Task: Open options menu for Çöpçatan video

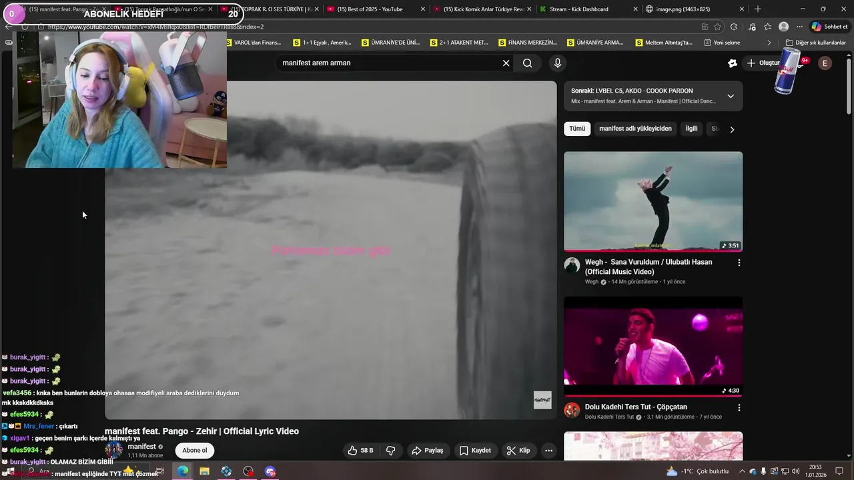Action: (x=739, y=407)
